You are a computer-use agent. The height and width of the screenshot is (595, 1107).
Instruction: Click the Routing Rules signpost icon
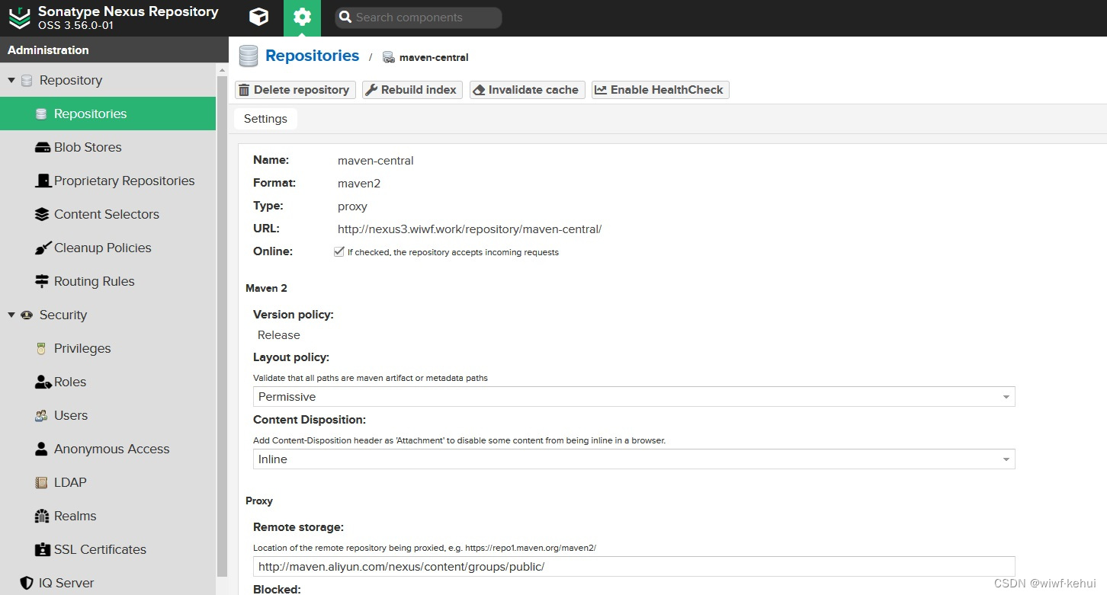[x=42, y=281]
